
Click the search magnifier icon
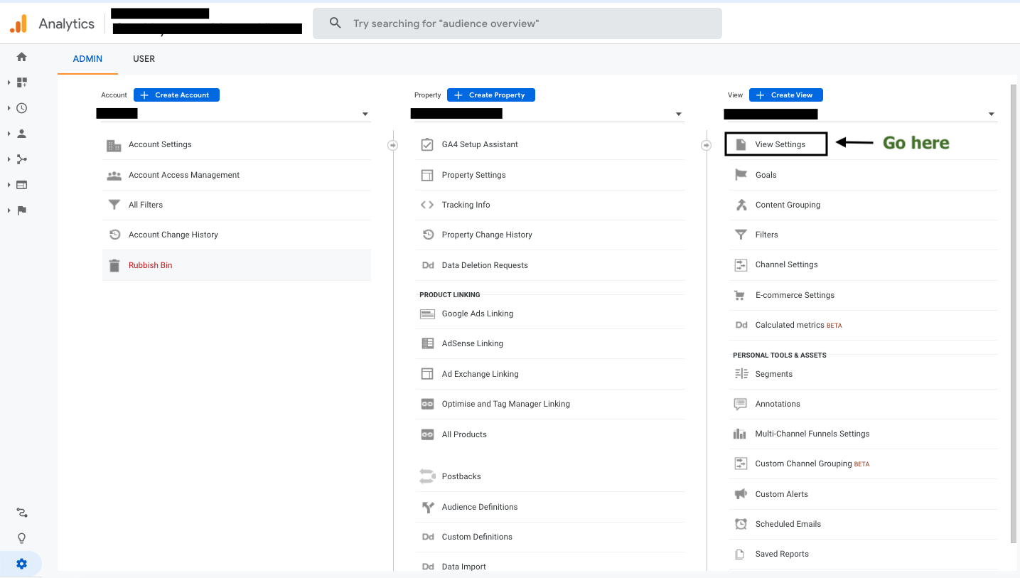pos(335,23)
